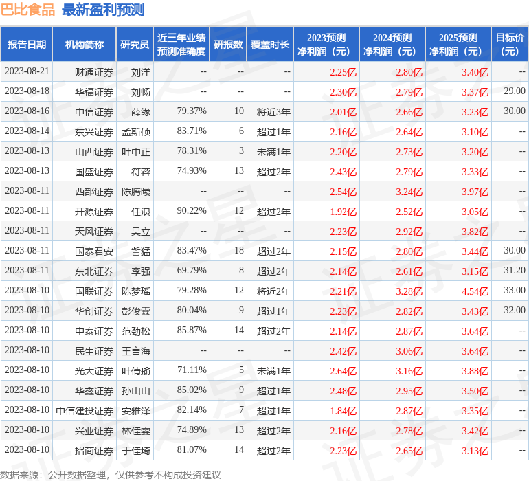Click researcher name 薛缘
This screenshot has height=481, width=529.
(141, 112)
